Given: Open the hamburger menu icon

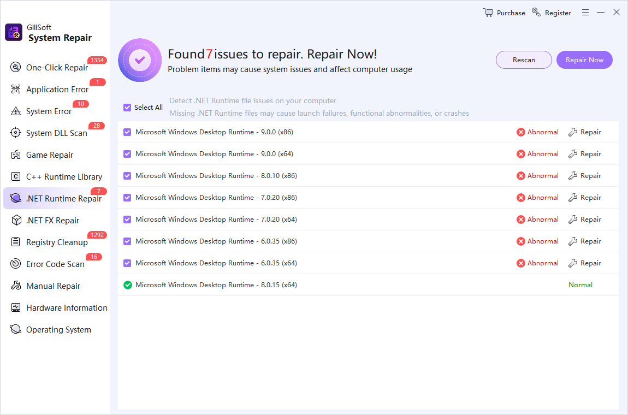Looking at the screenshot, I should [x=585, y=13].
